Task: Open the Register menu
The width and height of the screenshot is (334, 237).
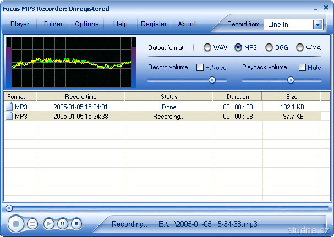Action: 154,24
